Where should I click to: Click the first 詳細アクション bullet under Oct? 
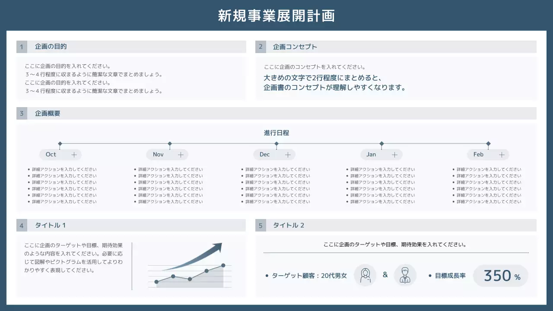63,169
